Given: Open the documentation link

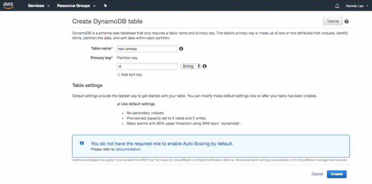Looking at the screenshot, I should 128,149.
